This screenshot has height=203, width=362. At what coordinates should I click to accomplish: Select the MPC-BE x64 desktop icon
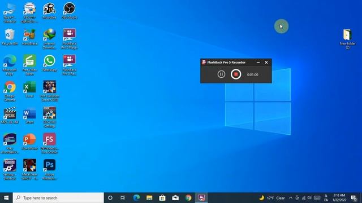[x=10, y=116]
